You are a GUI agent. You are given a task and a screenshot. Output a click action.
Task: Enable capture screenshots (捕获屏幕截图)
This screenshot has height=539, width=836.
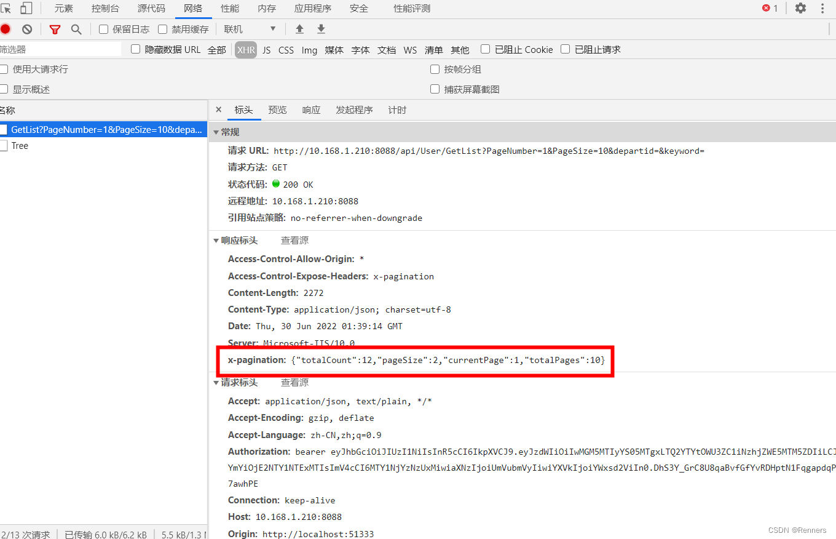point(435,89)
